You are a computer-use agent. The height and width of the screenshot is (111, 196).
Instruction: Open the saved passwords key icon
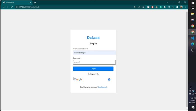tap(135, 7)
